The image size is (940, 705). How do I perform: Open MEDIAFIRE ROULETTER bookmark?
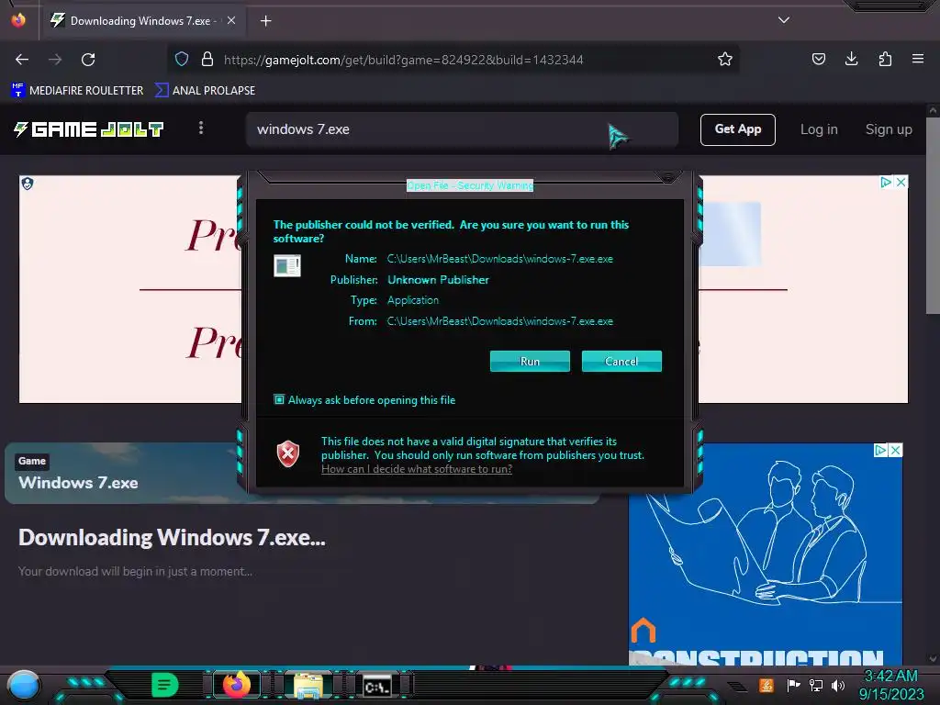[x=77, y=91]
